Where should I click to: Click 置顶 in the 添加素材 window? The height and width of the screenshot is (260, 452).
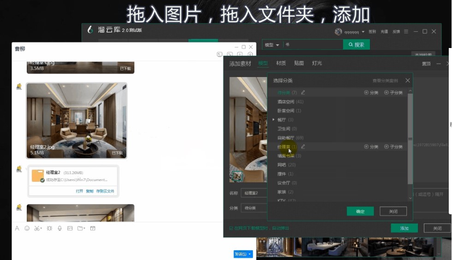(x=426, y=63)
